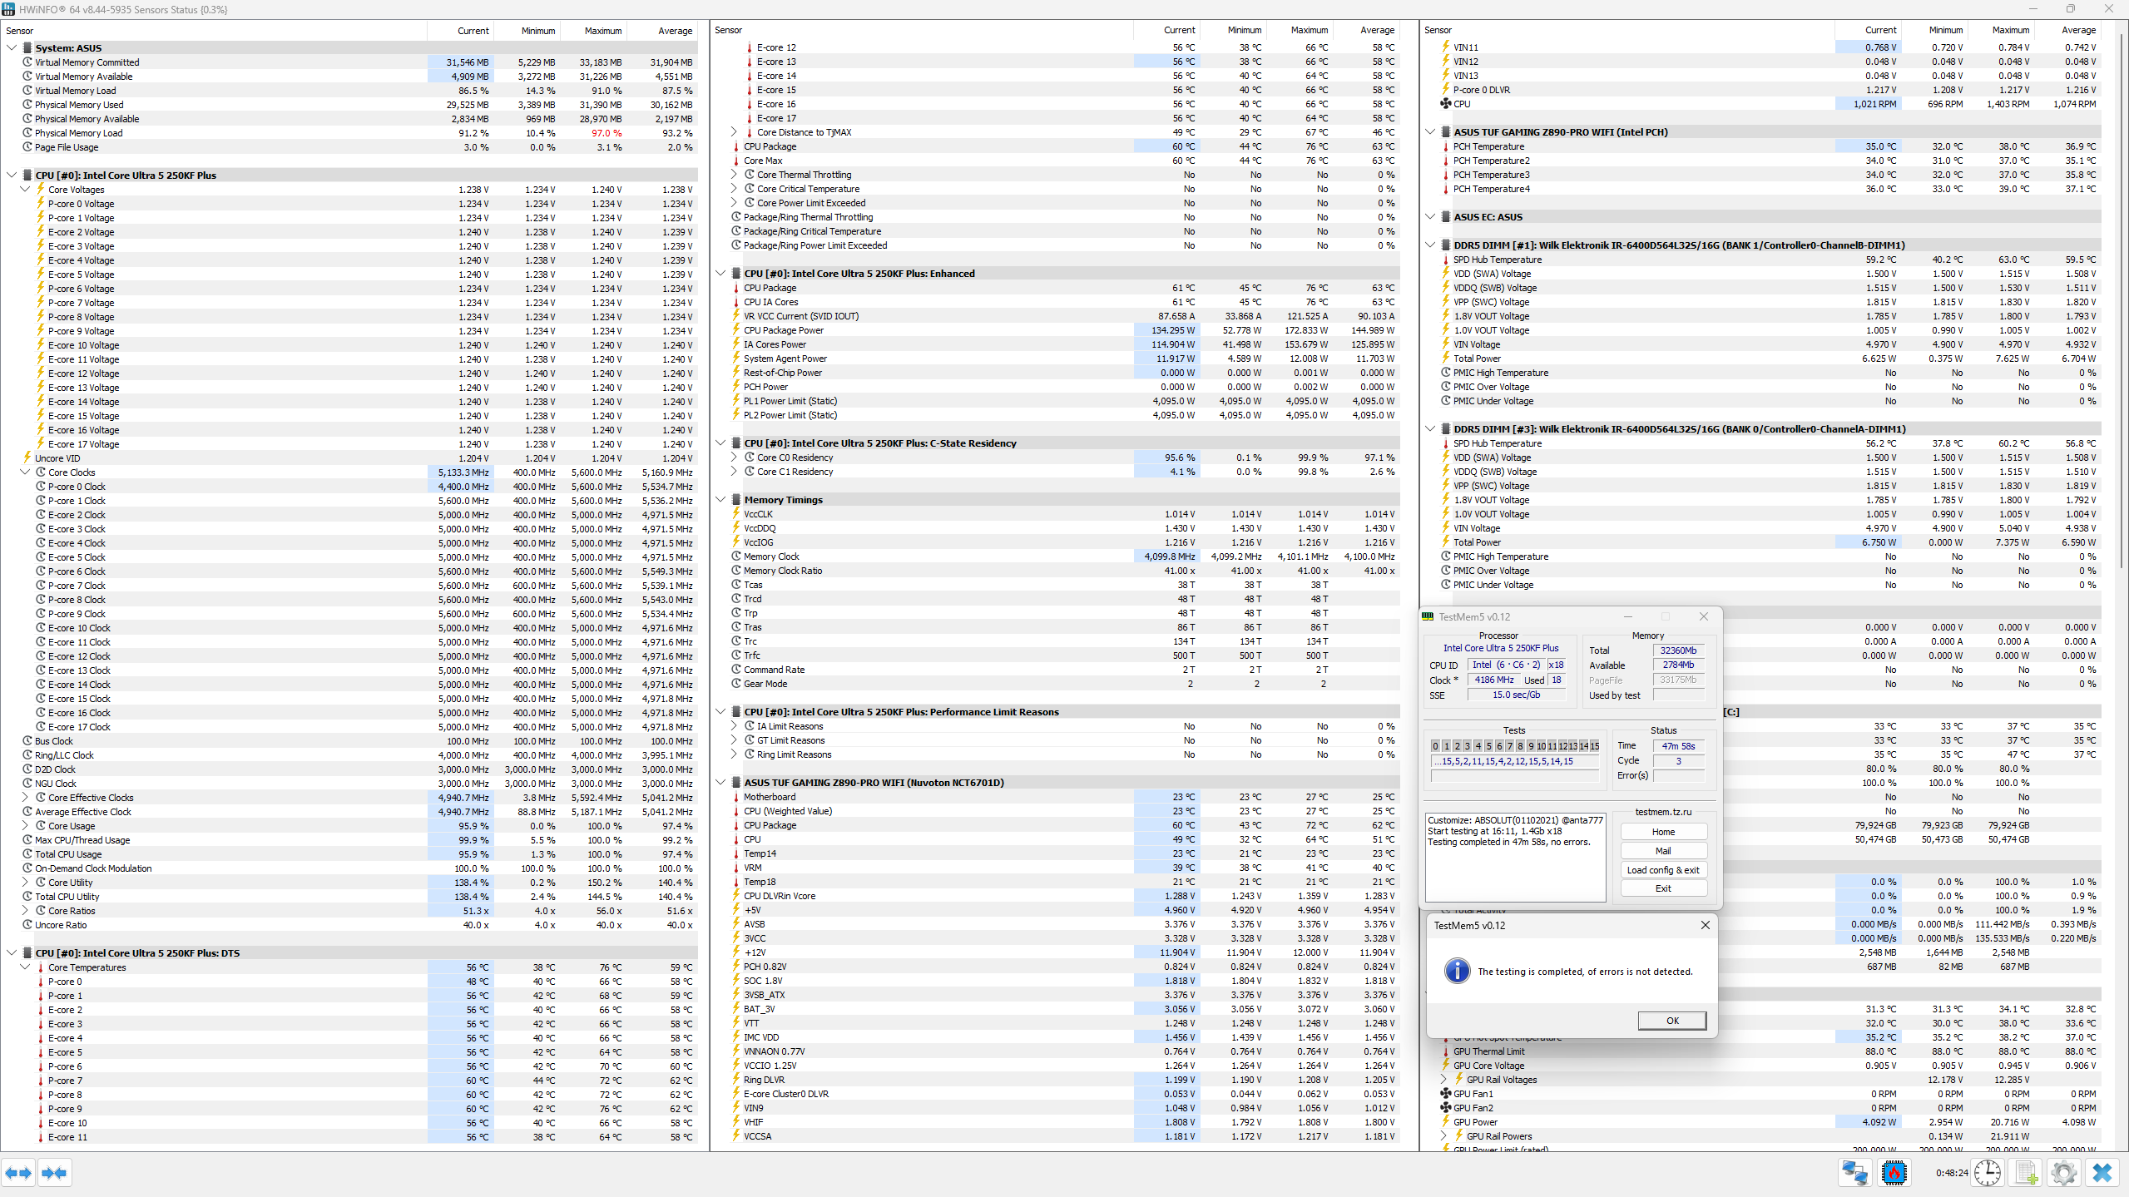The image size is (2129, 1197).
Task: Click the Average column header in middle panel
Action: [x=1377, y=31]
